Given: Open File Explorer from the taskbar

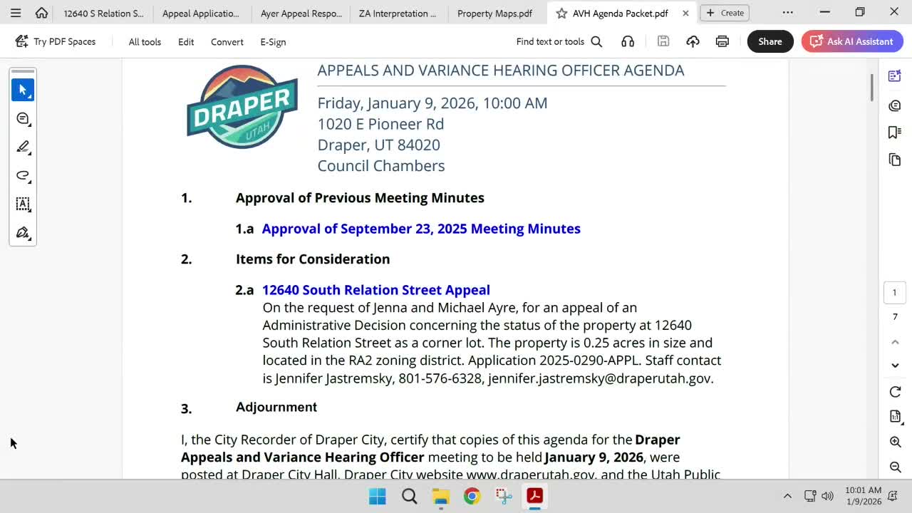Looking at the screenshot, I should point(440,496).
